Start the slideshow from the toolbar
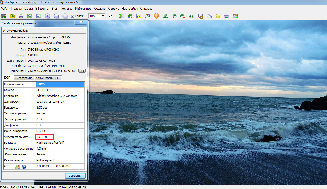The image size is (327, 189). (x=121, y=16)
